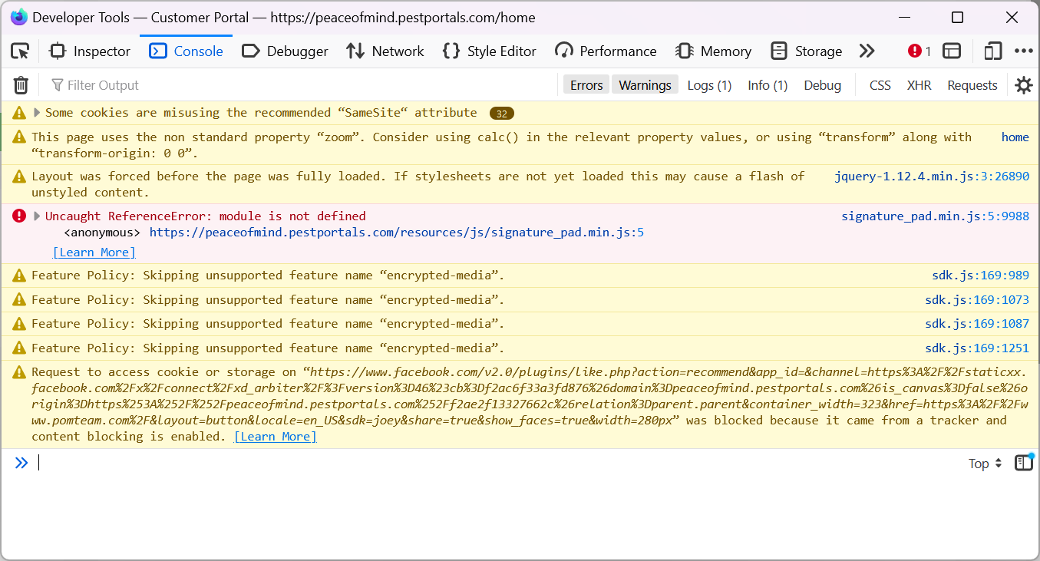
Task: Expand the Uncaught ReferenceError message
Action: click(x=36, y=216)
